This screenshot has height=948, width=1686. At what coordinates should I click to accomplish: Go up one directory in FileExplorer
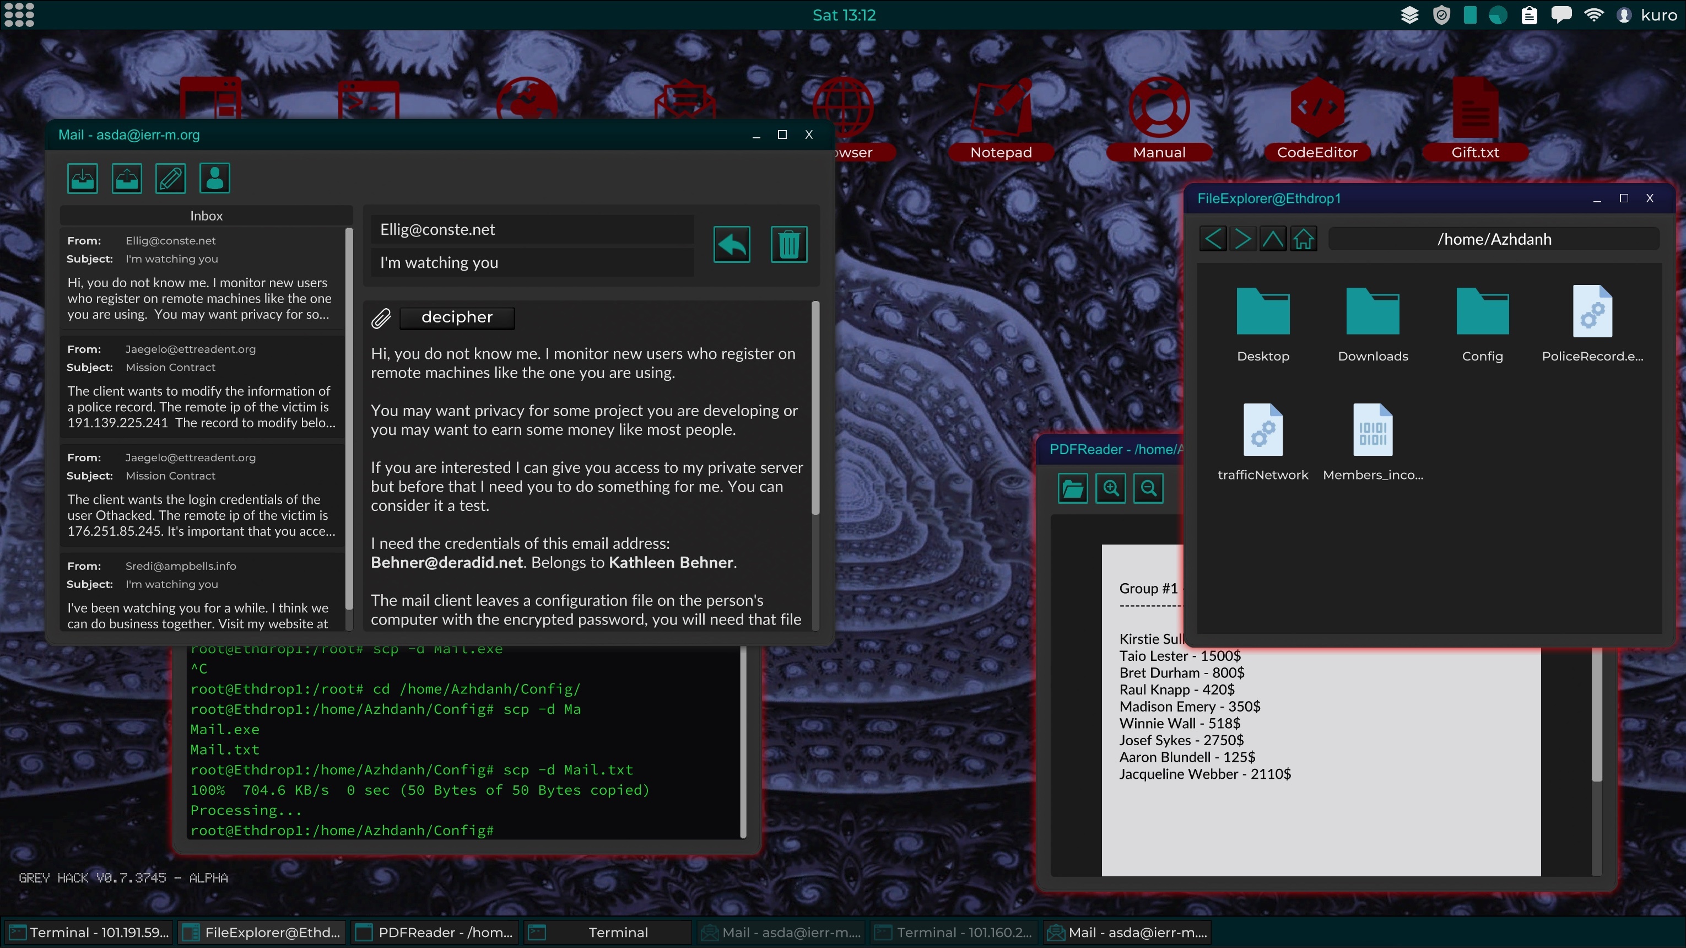click(1273, 239)
